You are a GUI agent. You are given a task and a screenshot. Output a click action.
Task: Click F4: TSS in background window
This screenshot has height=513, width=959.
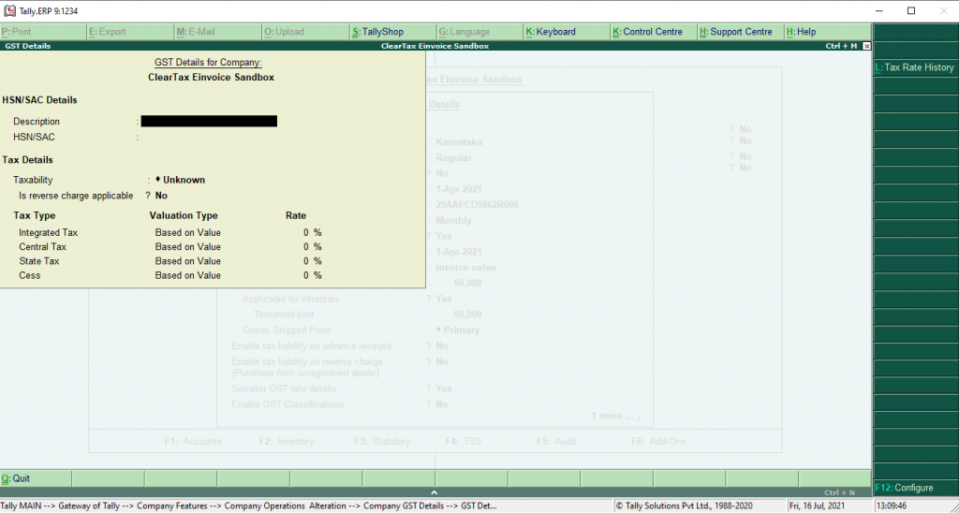[x=463, y=441]
